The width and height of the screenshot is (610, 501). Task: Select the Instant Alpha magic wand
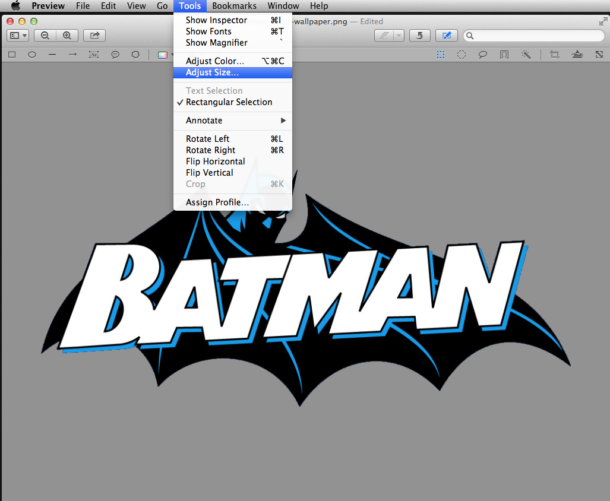click(x=526, y=55)
